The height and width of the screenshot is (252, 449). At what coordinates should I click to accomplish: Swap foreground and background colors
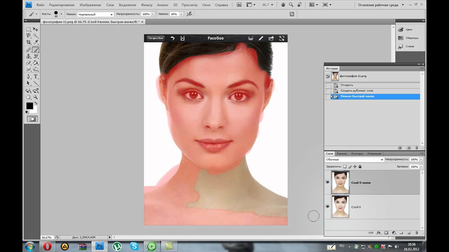coord(35,104)
